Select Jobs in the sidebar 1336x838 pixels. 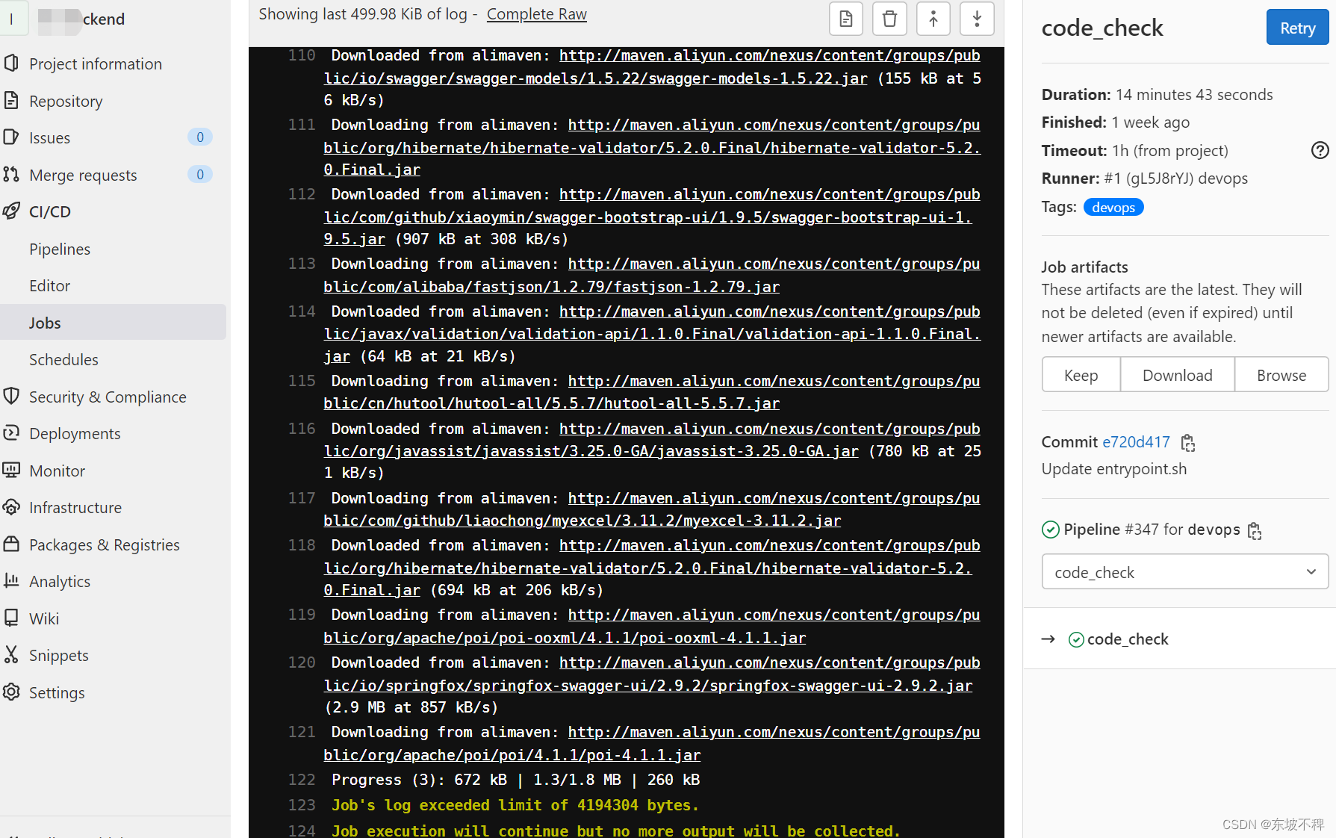click(113, 323)
